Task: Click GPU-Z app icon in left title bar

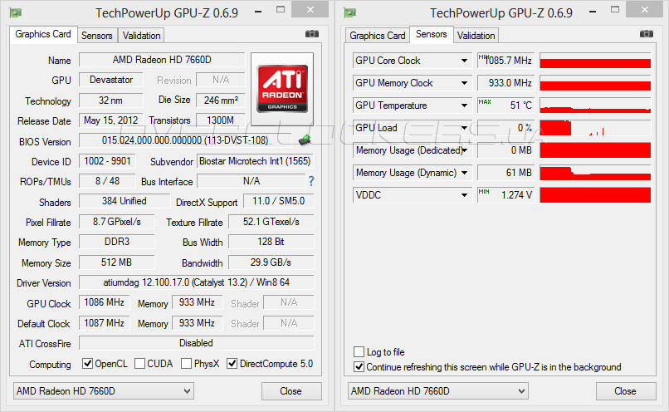Action: 16,12
